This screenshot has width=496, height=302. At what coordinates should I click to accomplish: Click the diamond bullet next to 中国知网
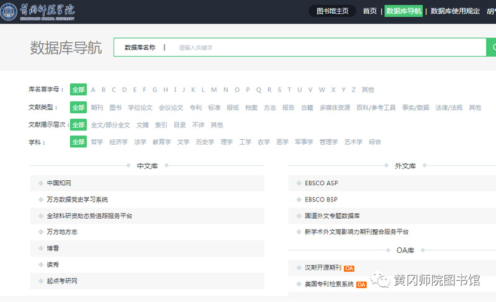point(41,183)
